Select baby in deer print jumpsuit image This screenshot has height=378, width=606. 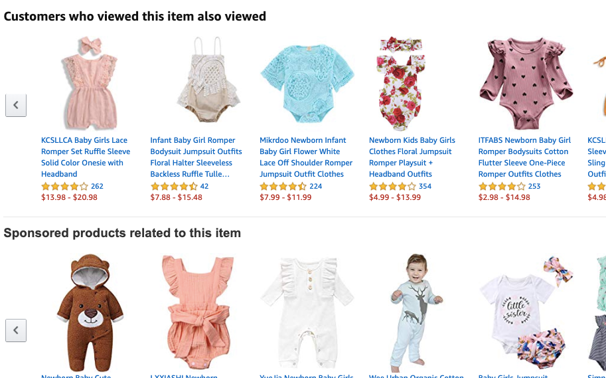pos(416,313)
